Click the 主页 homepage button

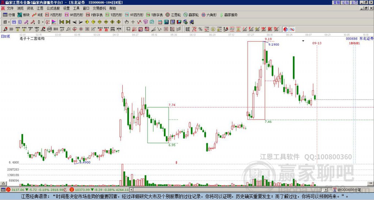354,3
